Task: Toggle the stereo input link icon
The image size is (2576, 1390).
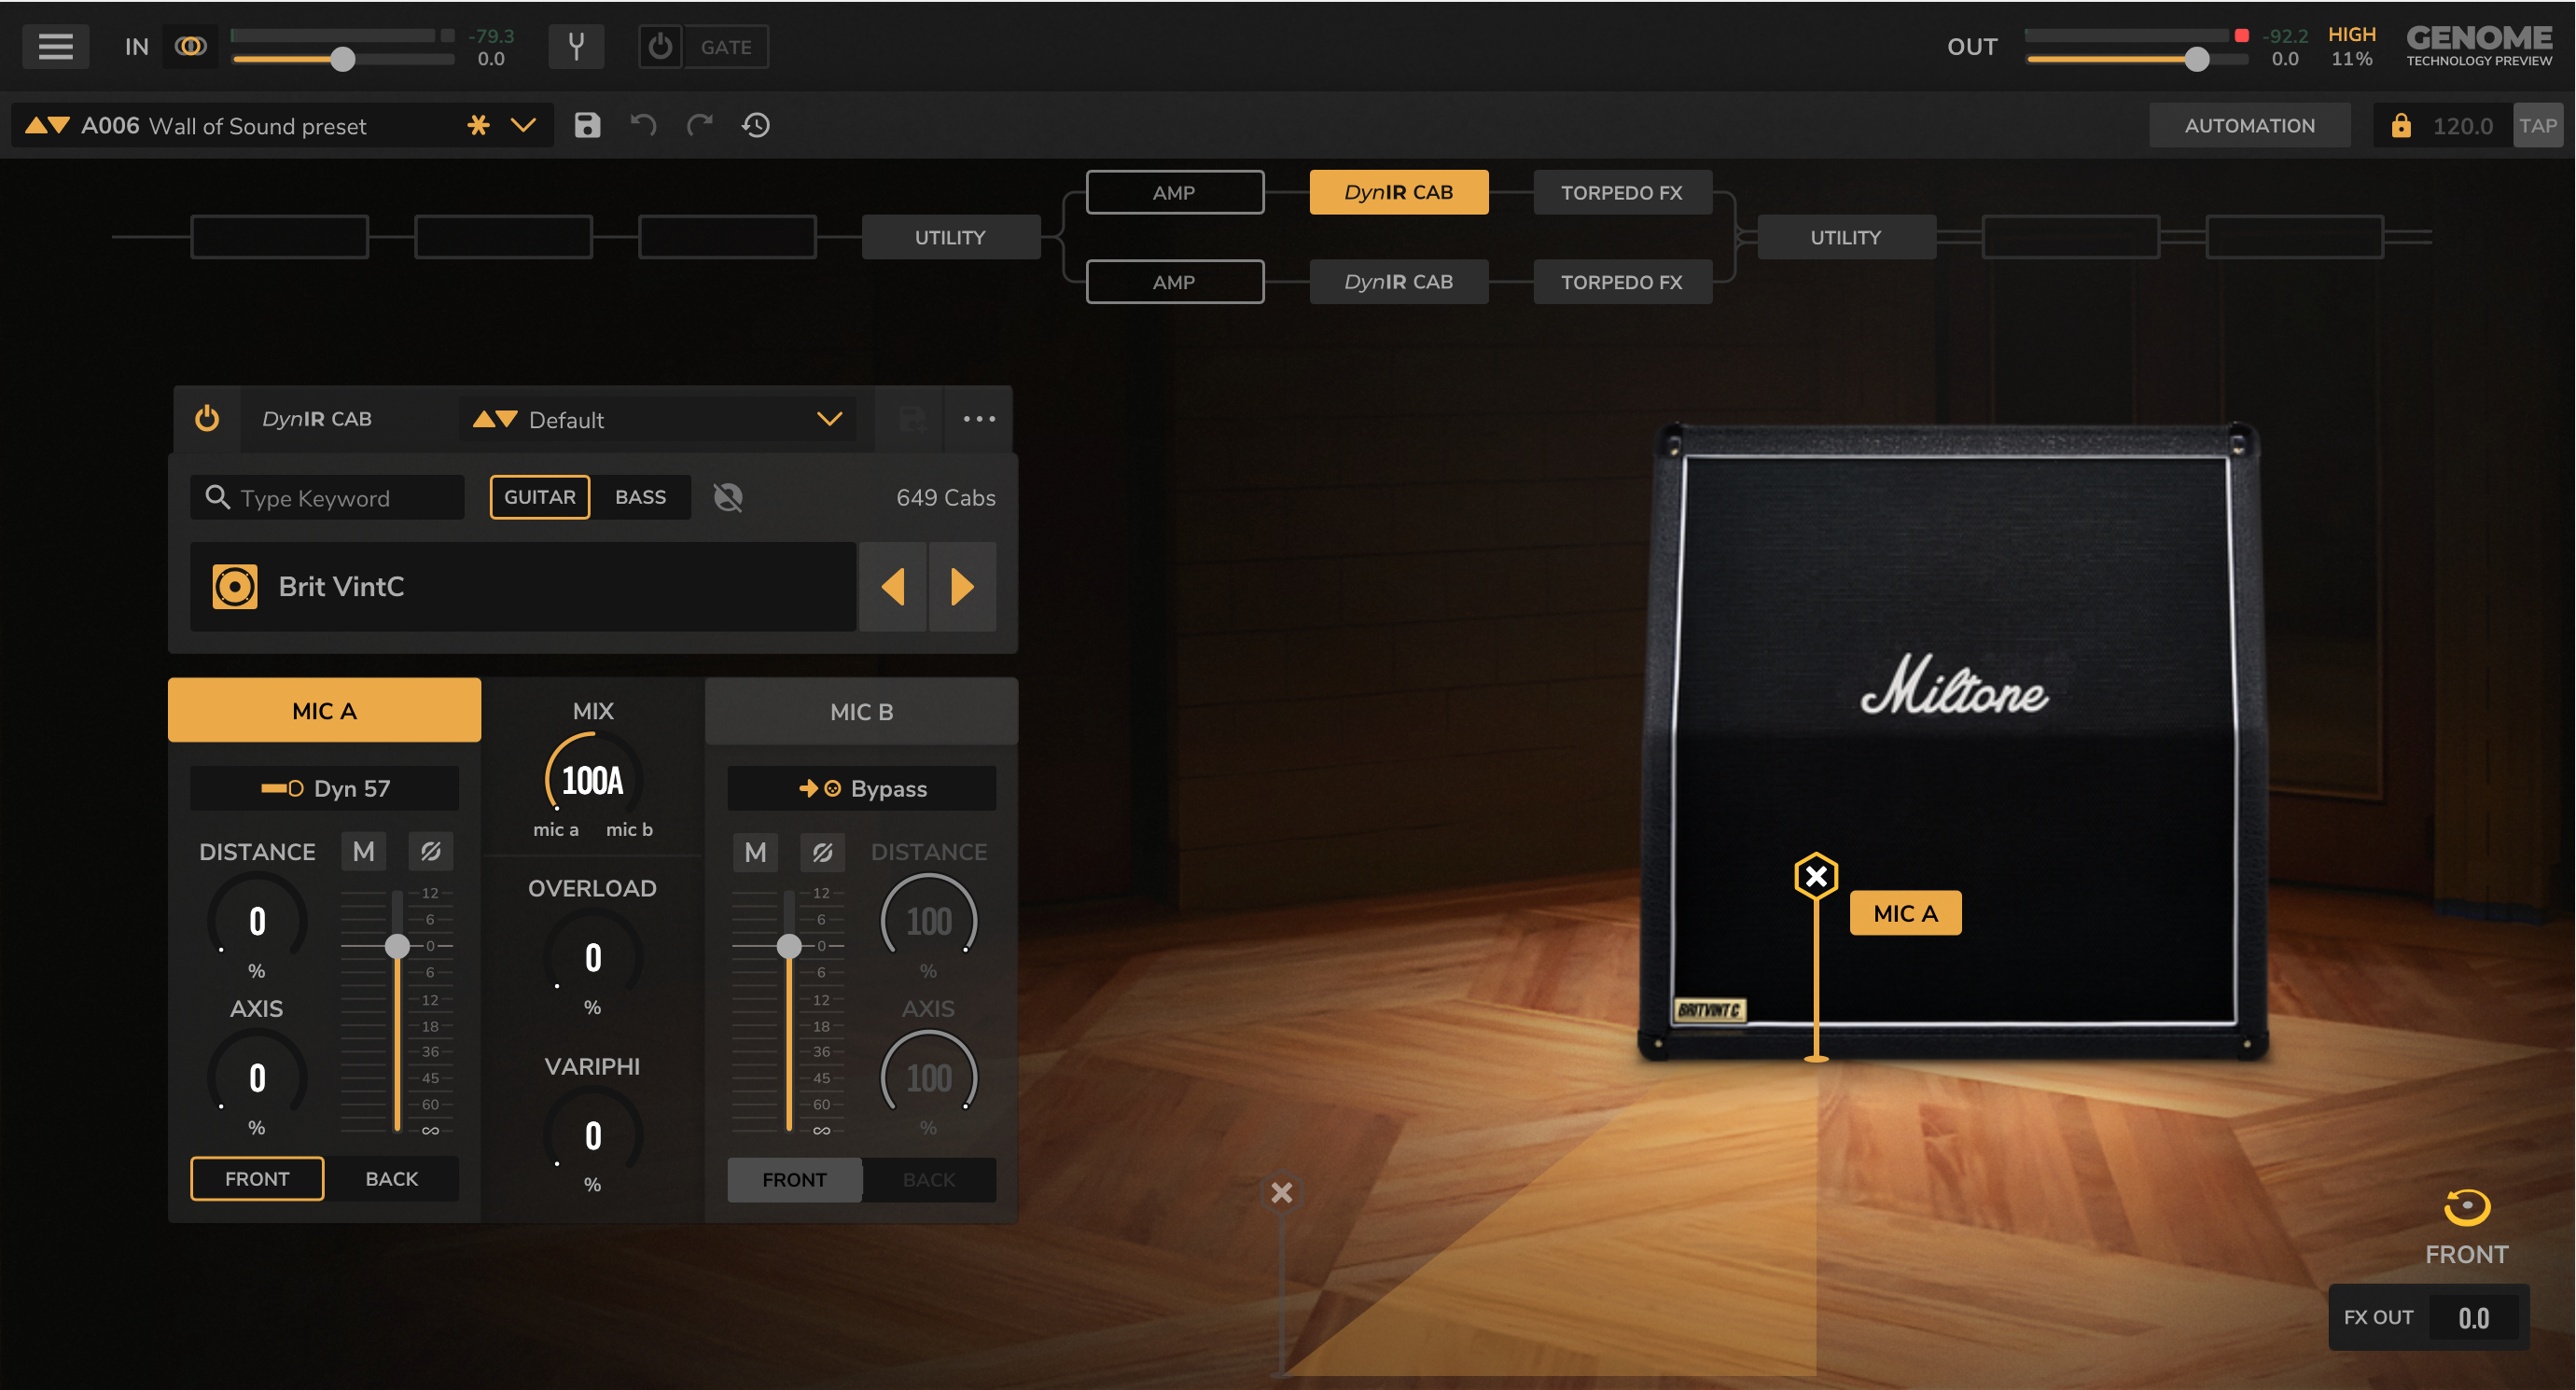Action: 190,46
